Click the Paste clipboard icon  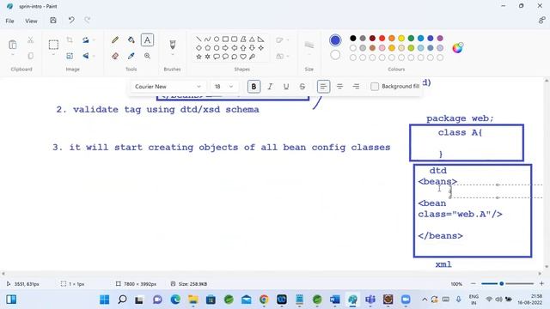pyautogui.click(x=13, y=45)
